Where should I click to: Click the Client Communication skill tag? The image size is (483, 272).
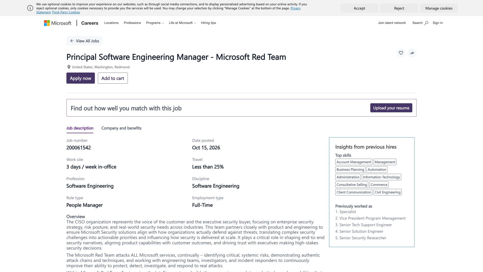(x=354, y=192)
